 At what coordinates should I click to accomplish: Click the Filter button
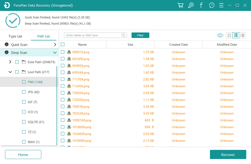click(x=141, y=35)
